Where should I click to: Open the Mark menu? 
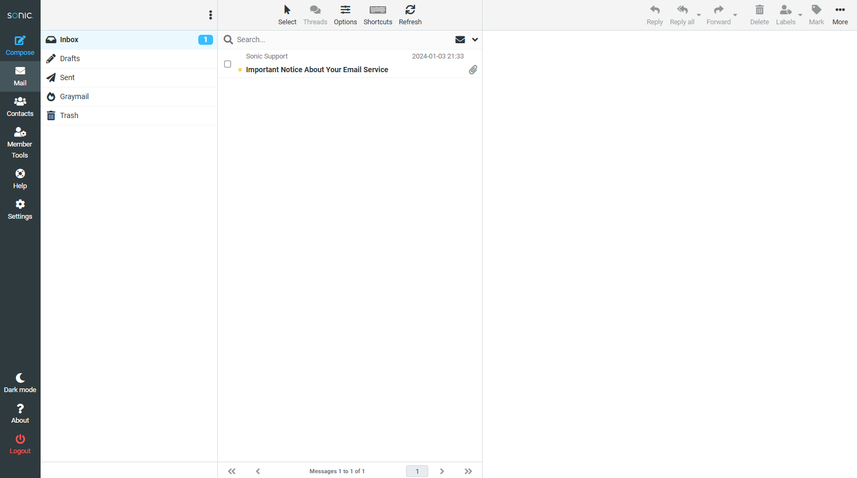pos(816,15)
